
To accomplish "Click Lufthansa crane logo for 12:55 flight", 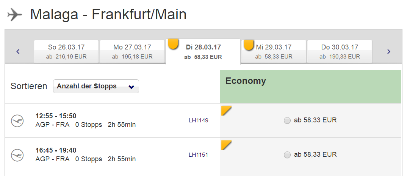I will pyautogui.click(x=17, y=120).
